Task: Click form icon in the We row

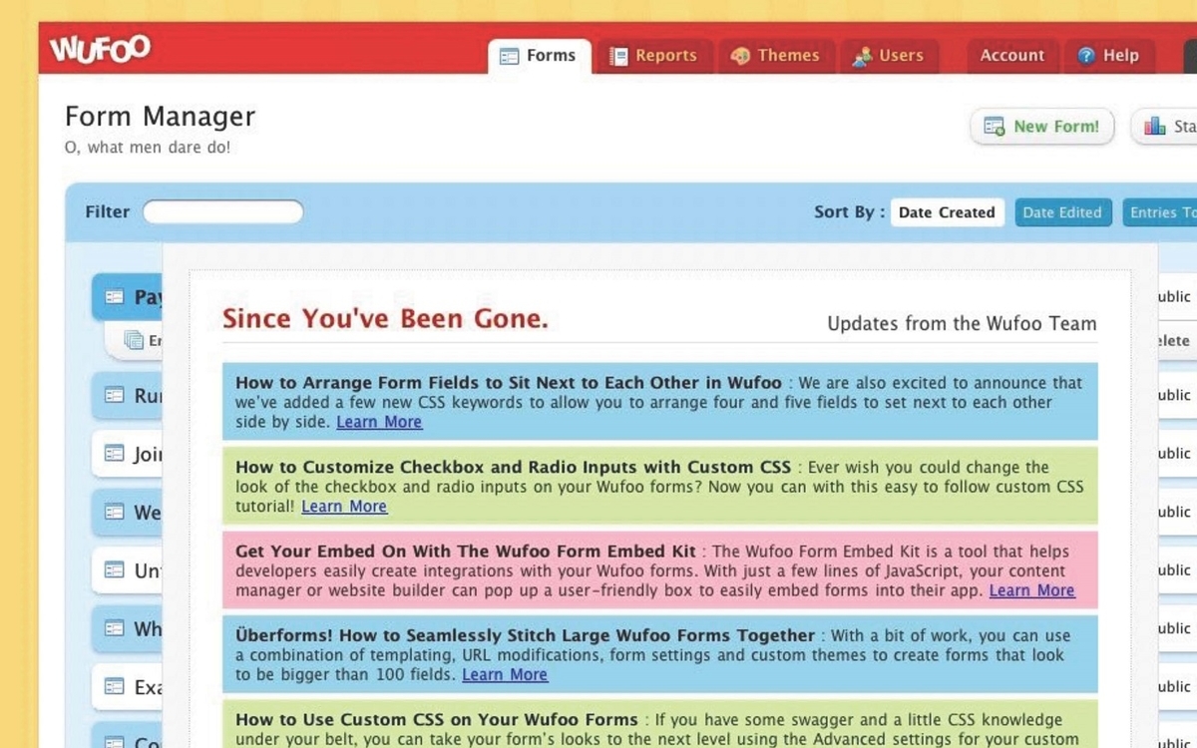Action: 115,512
